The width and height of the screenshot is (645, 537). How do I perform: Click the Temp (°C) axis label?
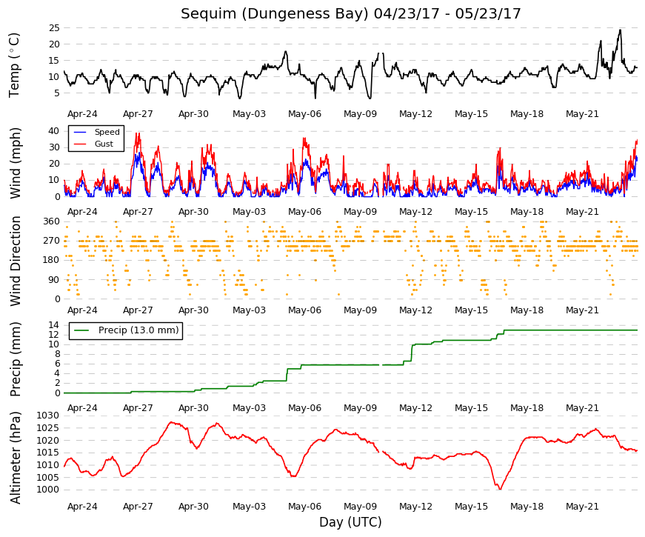[14, 65]
